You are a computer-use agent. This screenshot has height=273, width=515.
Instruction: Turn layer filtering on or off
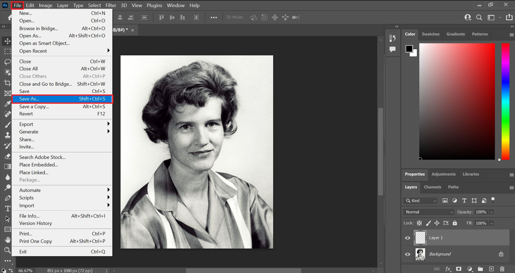point(493,200)
